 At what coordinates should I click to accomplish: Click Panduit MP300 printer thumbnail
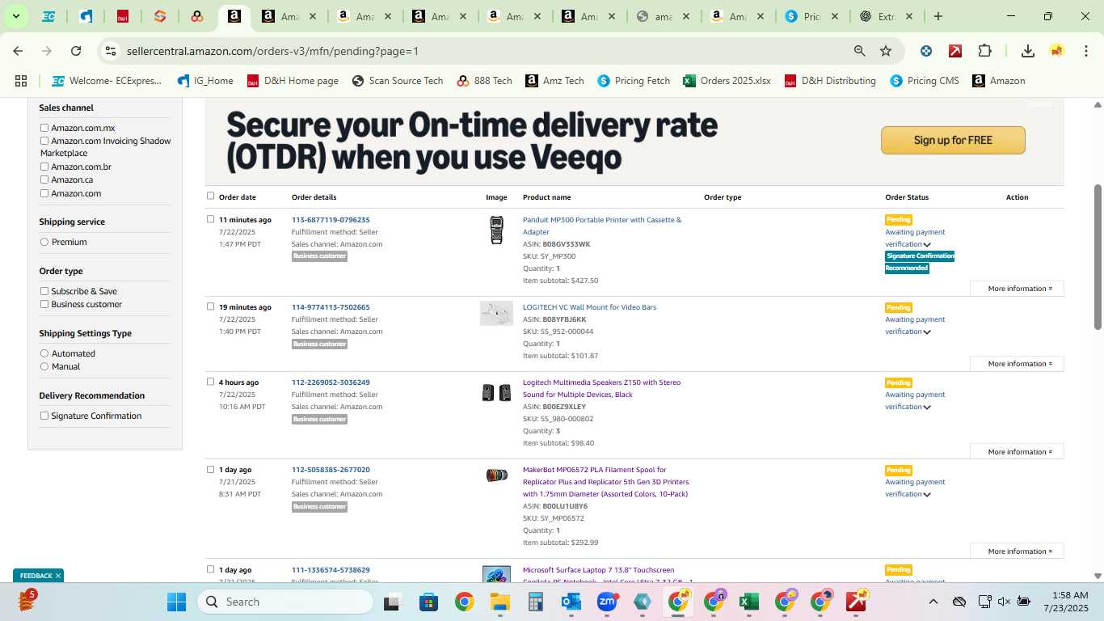click(x=496, y=230)
